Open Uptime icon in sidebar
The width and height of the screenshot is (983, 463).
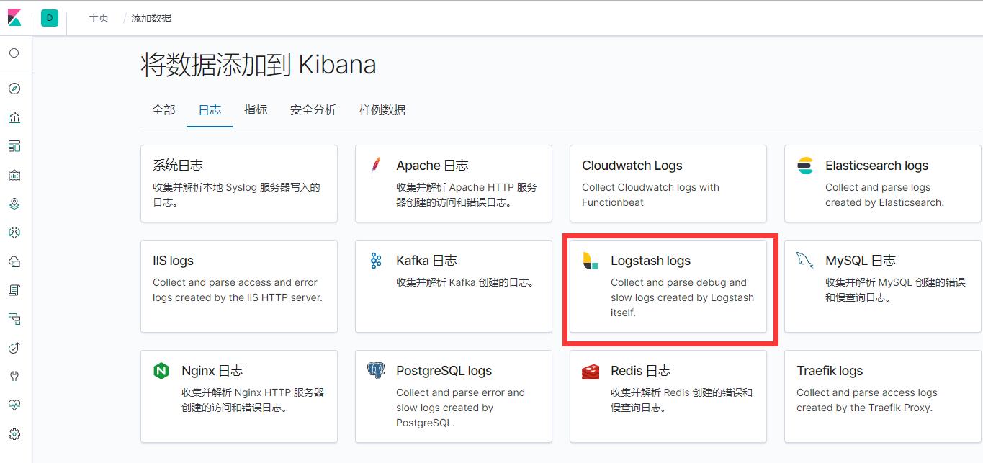pos(14,348)
